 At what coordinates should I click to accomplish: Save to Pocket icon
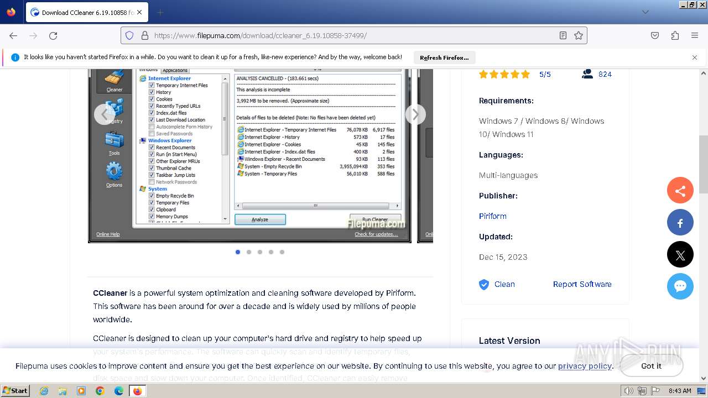pos(655,35)
